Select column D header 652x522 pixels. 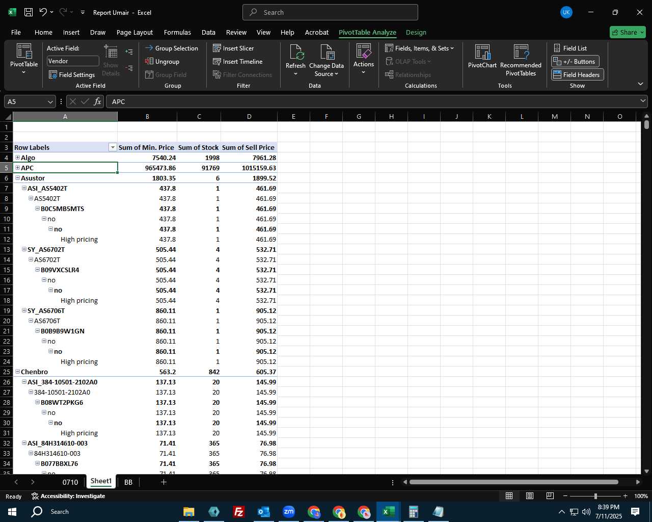click(x=249, y=117)
